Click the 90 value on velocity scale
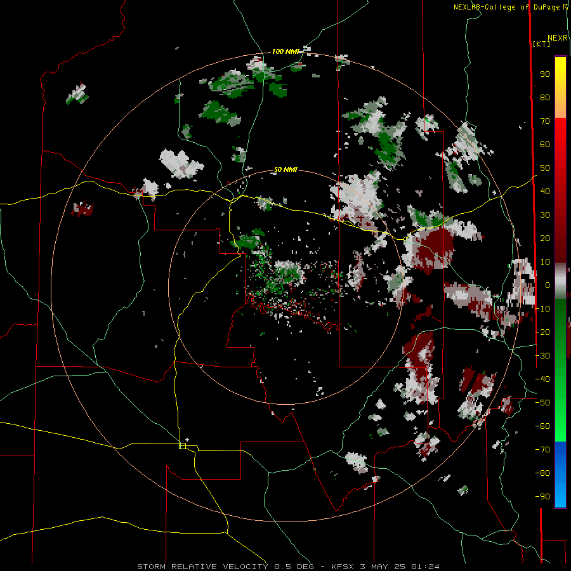 tap(545, 74)
